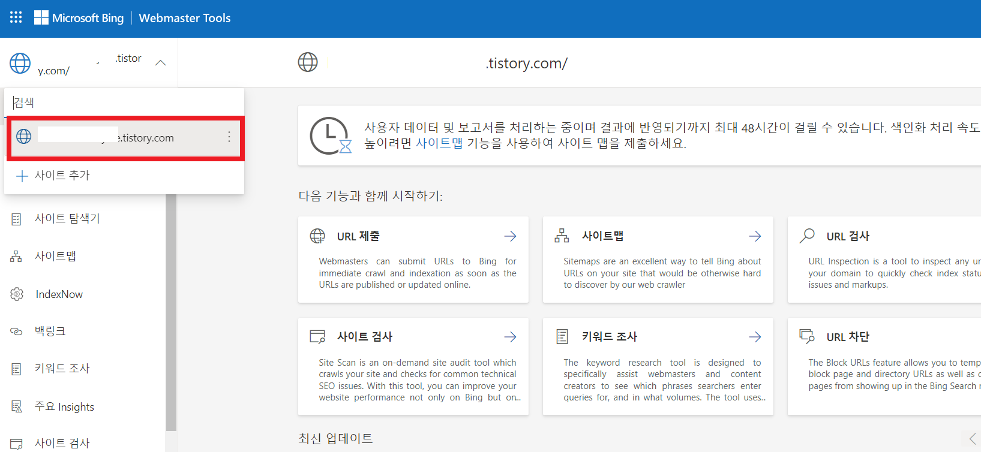Image resolution: width=981 pixels, height=452 pixels.
Task: Click the previous chevron near 최신 업데이트
Action: [973, 439]
